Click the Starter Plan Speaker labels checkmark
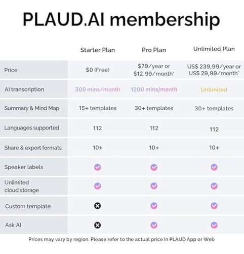This screenshot has height=254, width=244. (98, 167)
